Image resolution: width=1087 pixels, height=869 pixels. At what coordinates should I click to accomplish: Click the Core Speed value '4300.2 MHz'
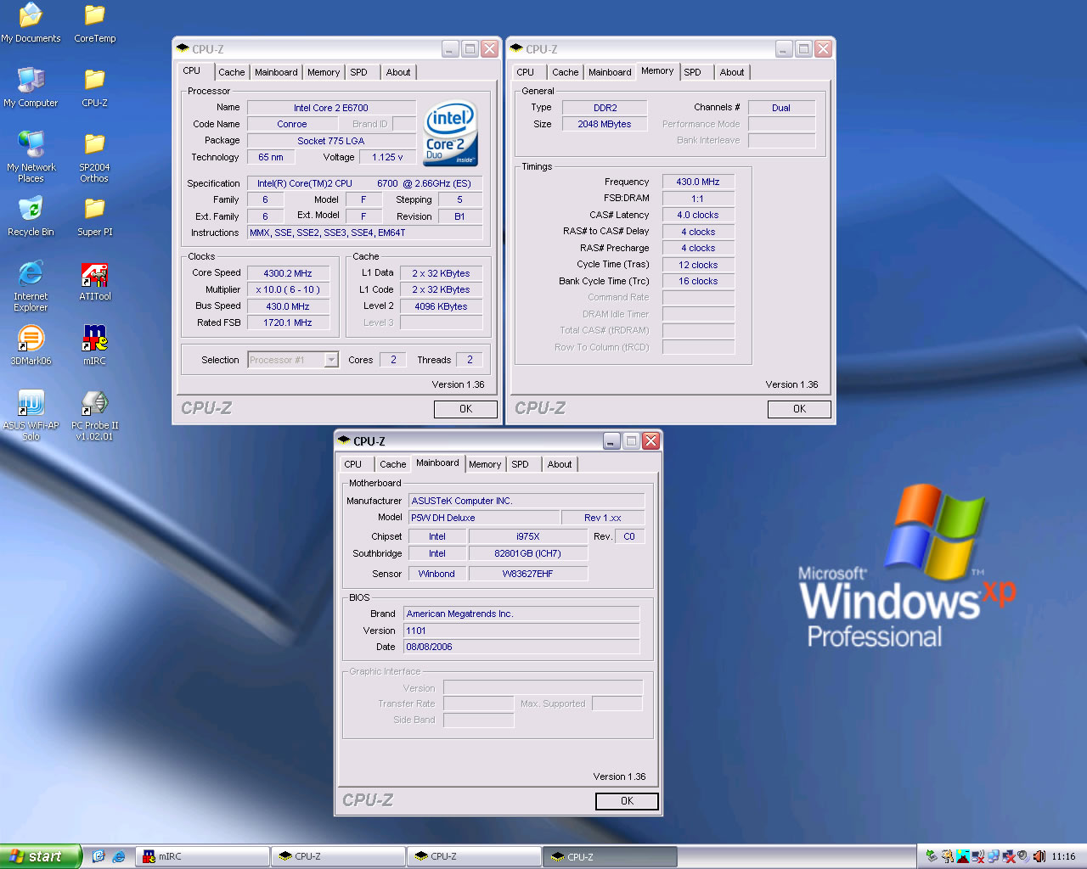[288, 273]
